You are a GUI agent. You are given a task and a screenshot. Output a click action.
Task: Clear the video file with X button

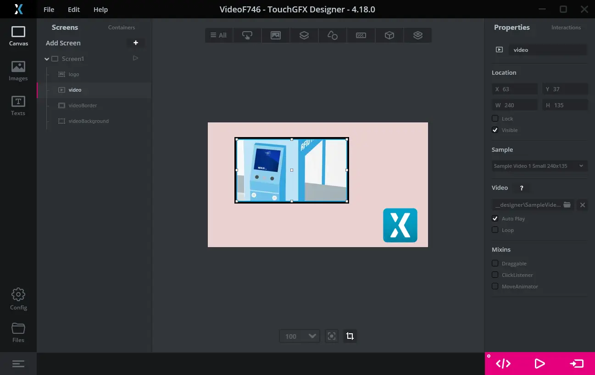582,205
